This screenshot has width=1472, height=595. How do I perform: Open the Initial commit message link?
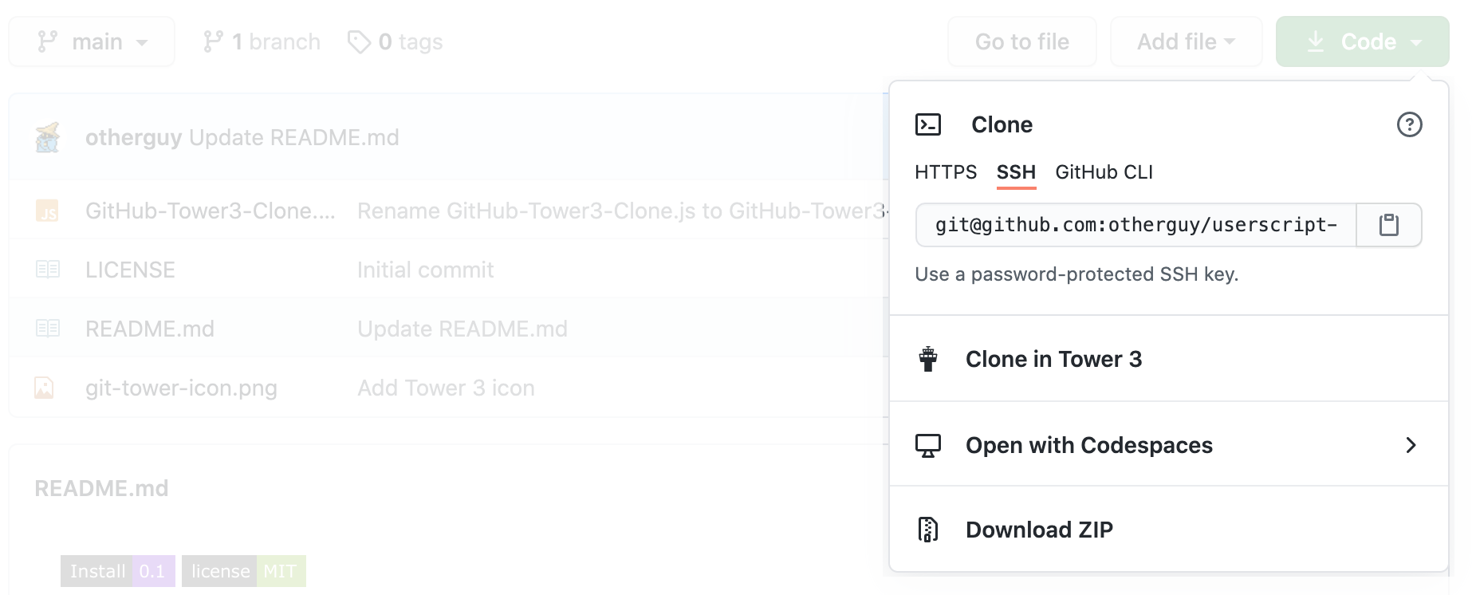pos(426,270)
